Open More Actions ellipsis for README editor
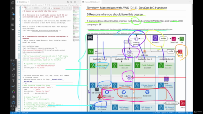The width and height of the screenshot is (203, 114). coord(78,2)
